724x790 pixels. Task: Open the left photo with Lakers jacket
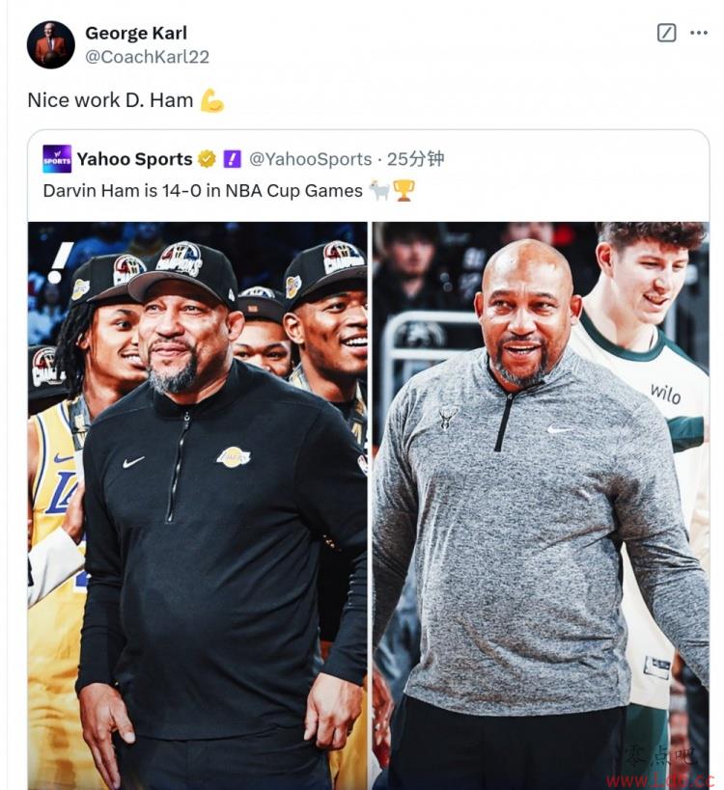point(198,505)
